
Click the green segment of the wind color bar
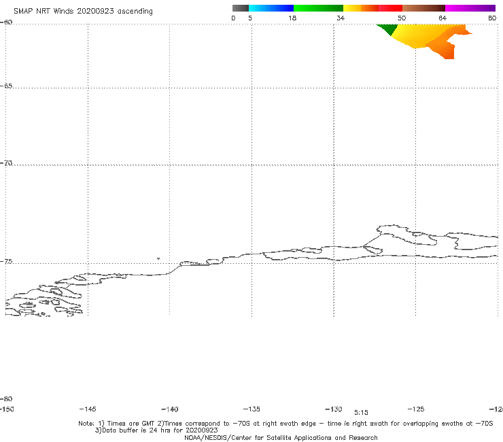pyautogui.click(x=318, y=8)
